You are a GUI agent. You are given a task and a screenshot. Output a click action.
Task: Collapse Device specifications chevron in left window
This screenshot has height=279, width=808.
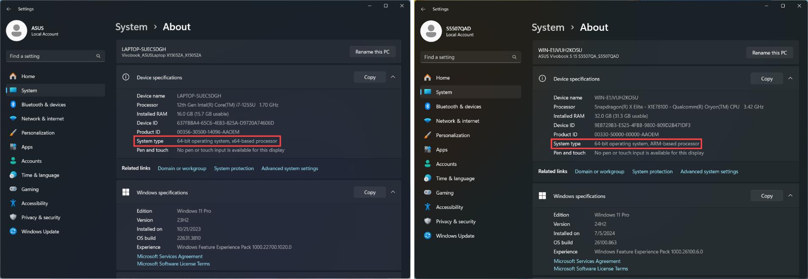(x=393, y=77)
